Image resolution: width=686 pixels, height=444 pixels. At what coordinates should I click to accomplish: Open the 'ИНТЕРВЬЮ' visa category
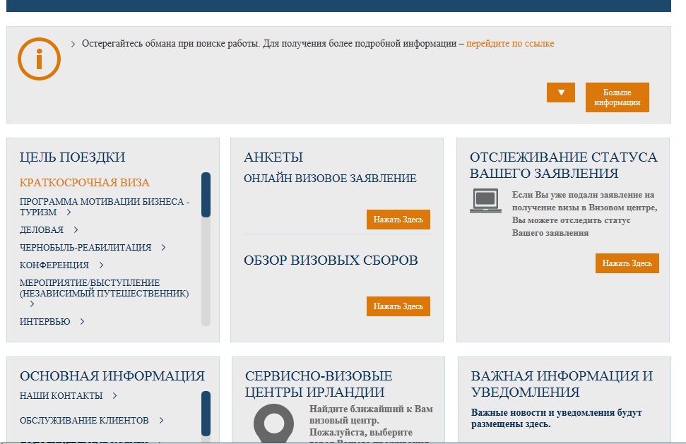(x=45, y=322)
